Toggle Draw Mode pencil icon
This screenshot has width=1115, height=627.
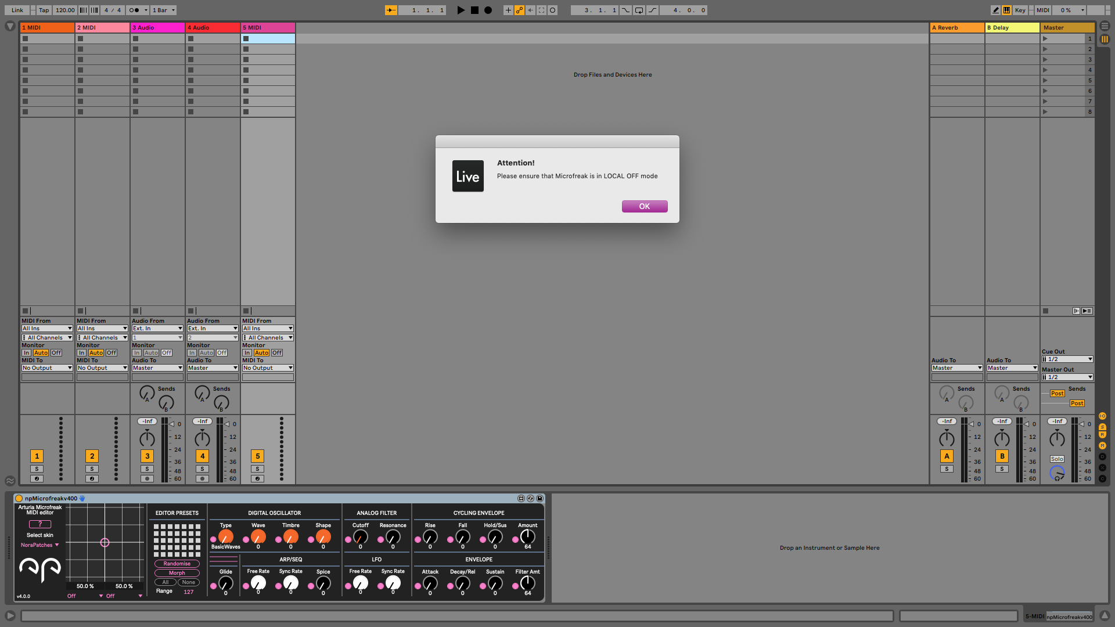click(x=995, y=10)
